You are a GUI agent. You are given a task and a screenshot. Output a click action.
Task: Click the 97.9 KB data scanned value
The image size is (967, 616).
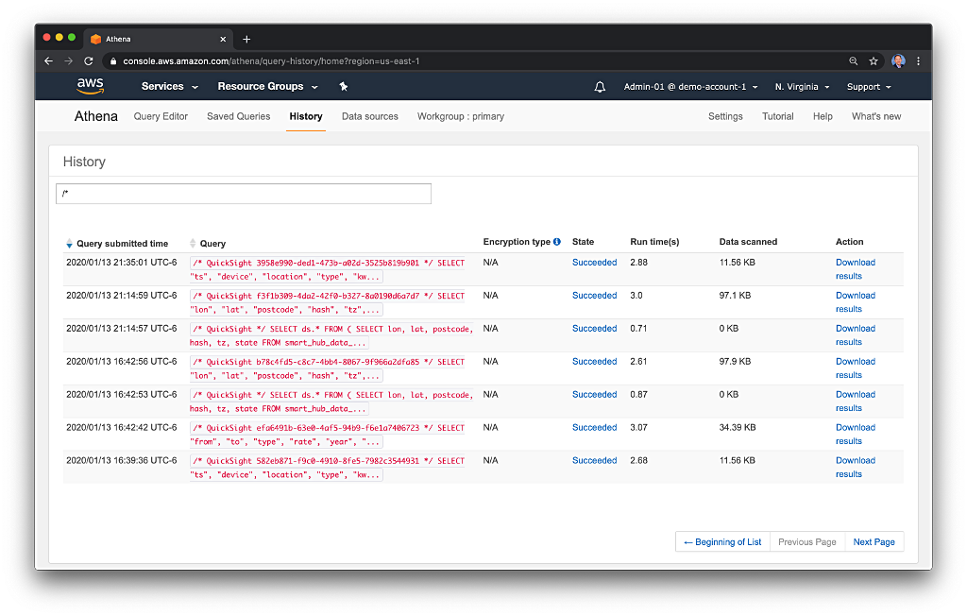point(735,362)
